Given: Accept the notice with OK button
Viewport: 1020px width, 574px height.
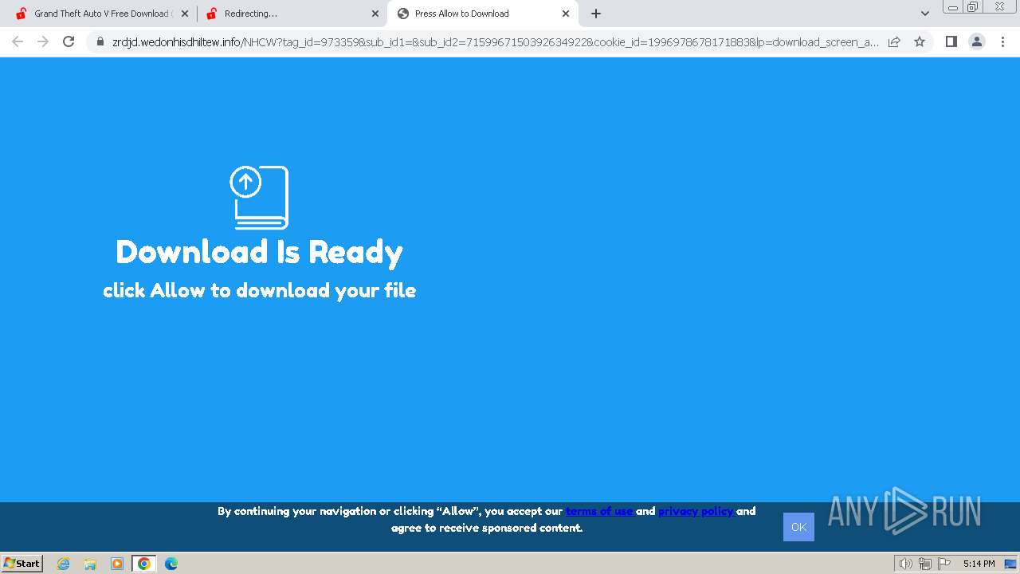Looking at the screenshot, I should 798,527.
